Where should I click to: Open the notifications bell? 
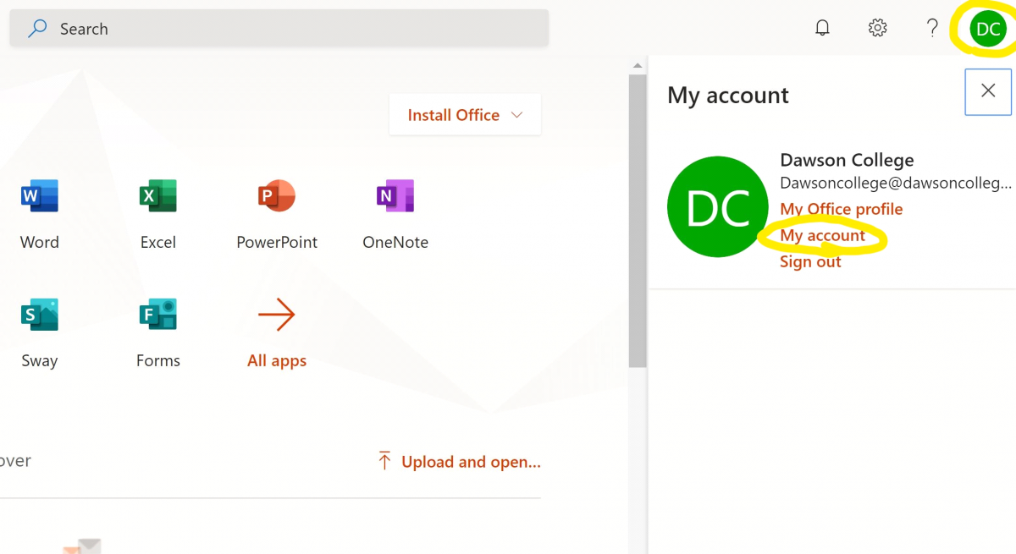(x=822, y=28)
